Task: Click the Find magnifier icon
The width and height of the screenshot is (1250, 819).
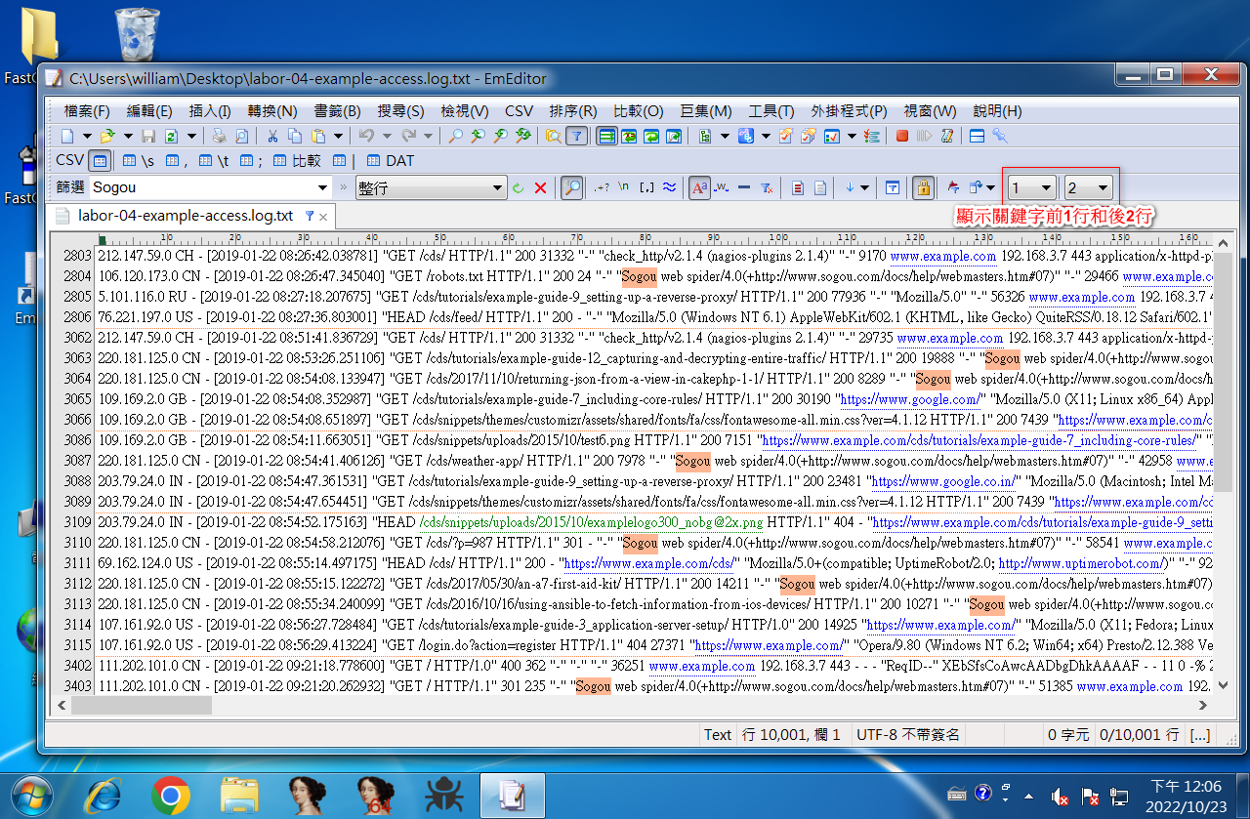Action: (x=455, y=137)
